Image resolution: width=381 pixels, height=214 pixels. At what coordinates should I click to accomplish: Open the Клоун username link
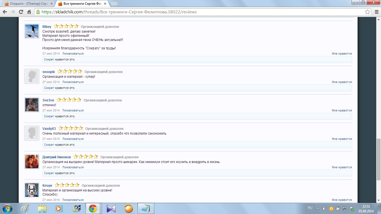click(x=47, y=186)
